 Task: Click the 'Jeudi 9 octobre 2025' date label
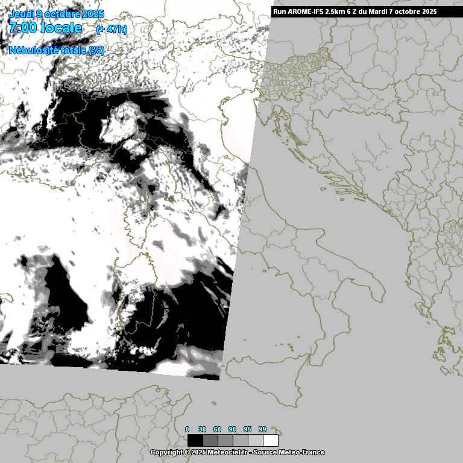click(x=56, y=14)
